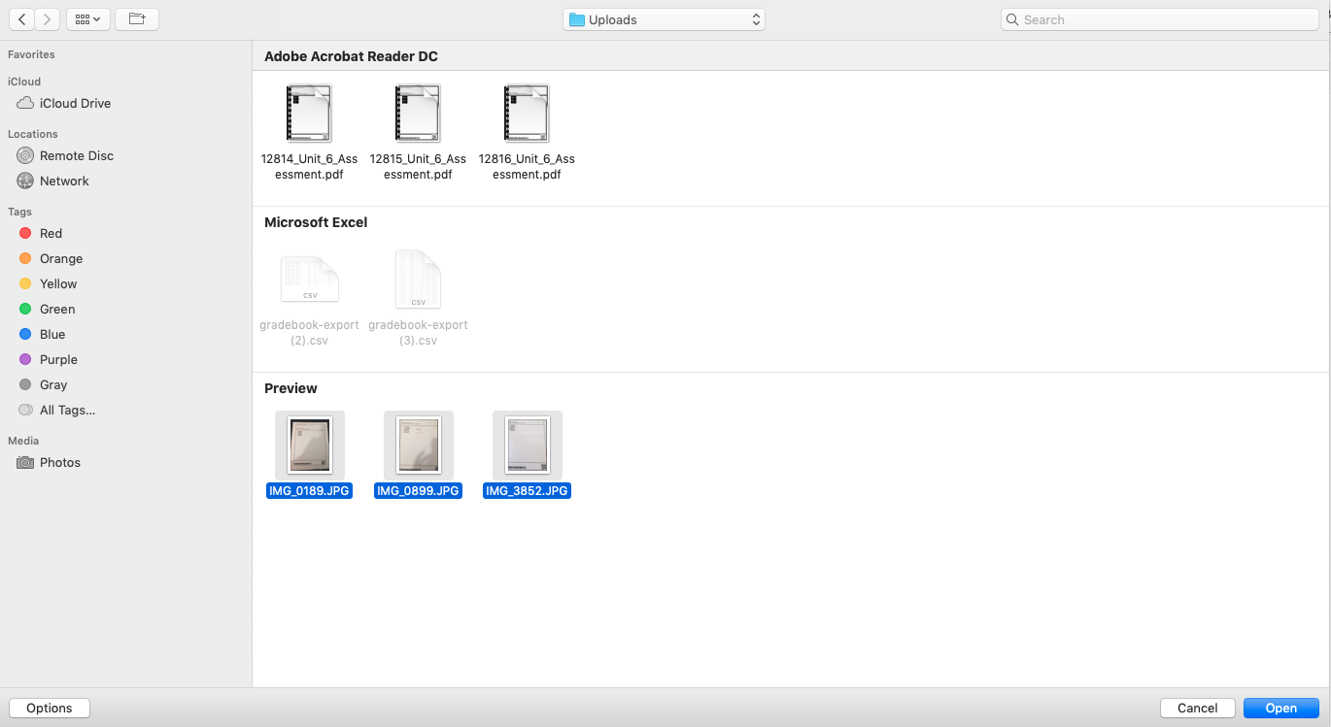This screenshot has width=1331, height=727.
Task: Select Network in the sidebar
Action: coord(64,182)
